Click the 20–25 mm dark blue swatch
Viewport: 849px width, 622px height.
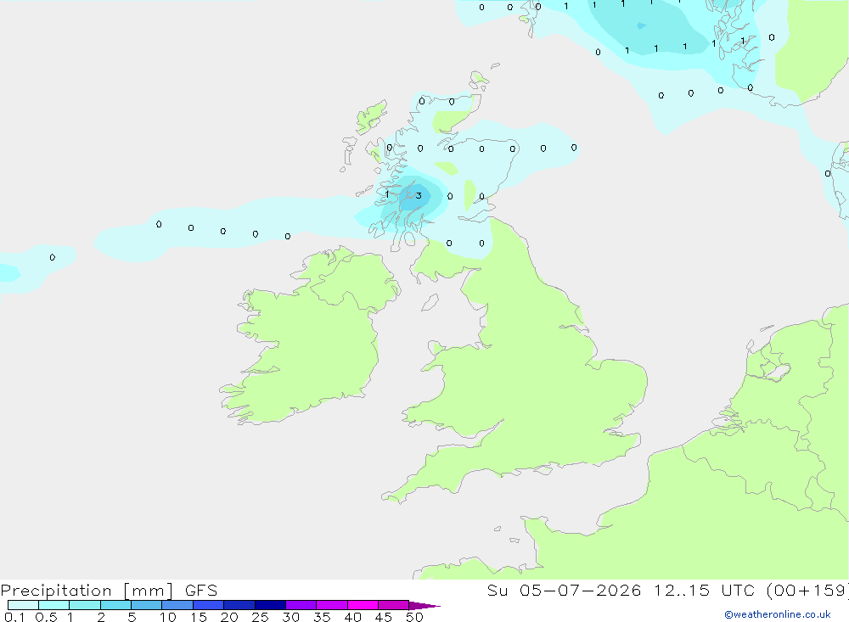pyautogui.click(x=239, y=605)
